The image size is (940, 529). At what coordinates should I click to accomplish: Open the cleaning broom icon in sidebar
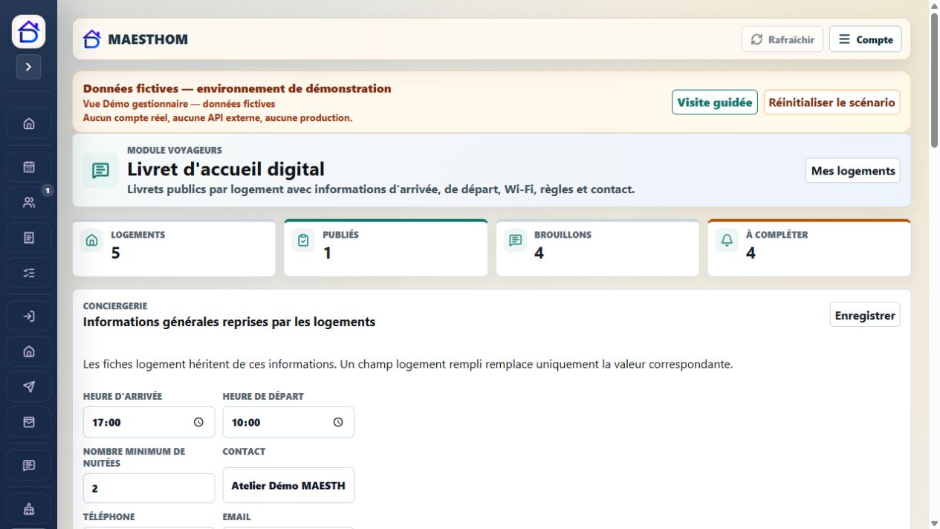(x=29, y=509)
